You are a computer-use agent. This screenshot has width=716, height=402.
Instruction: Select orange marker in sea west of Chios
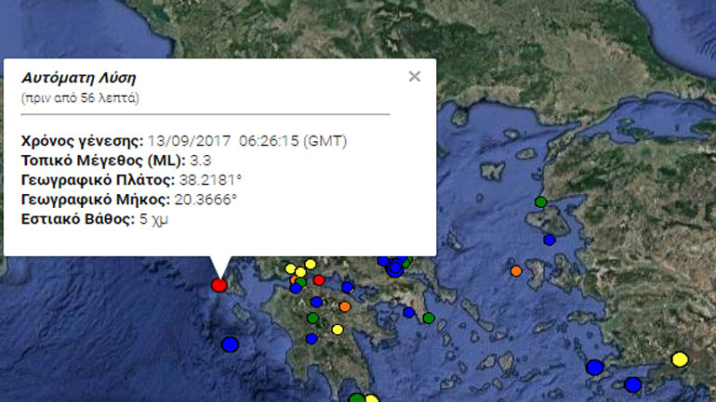[516, 271]
